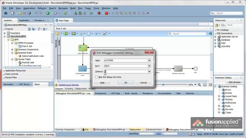Viewport: 246px width, 138px height.
Task: Click the fit-to-window icon beside zoom
Action: (x=205, y=85)
